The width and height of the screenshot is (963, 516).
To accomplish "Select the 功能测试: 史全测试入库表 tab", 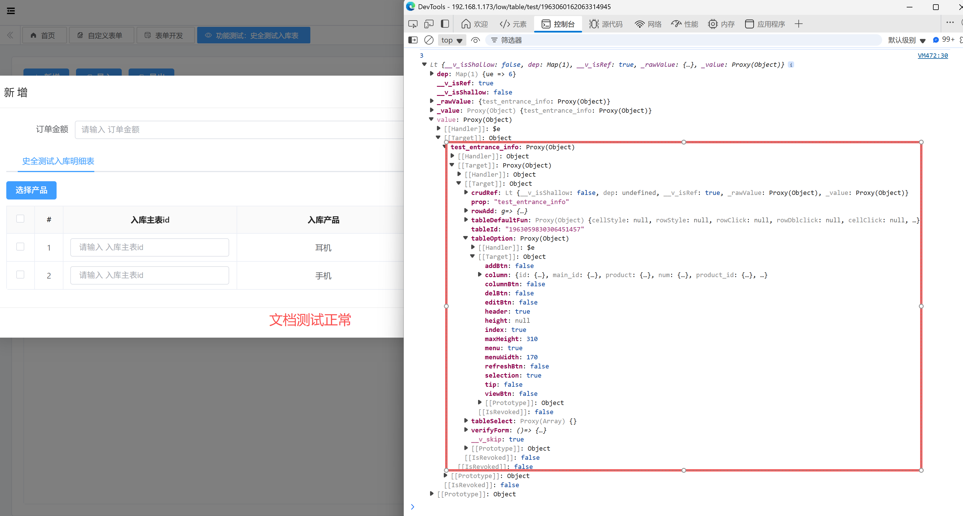I will tap(253, 35).
